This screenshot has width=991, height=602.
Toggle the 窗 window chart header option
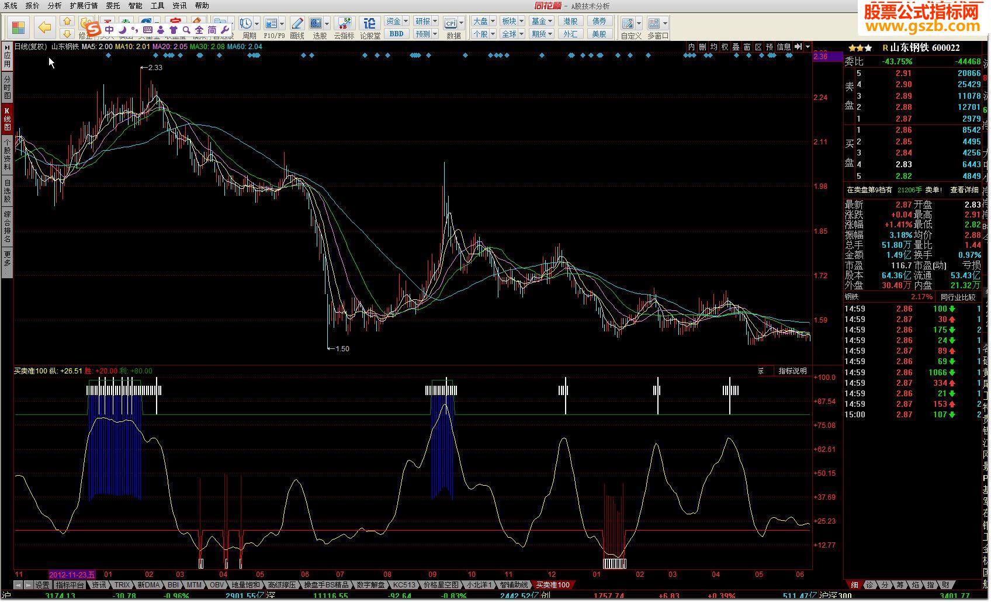pos(747,47)
